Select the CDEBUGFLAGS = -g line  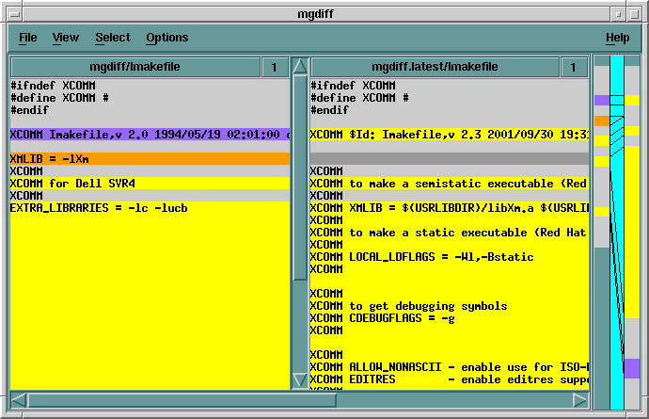click(x=450, y=318)
